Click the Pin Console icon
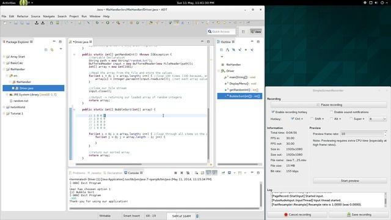Viewport: 391px width, 220px height. click(x=223, y=172)
